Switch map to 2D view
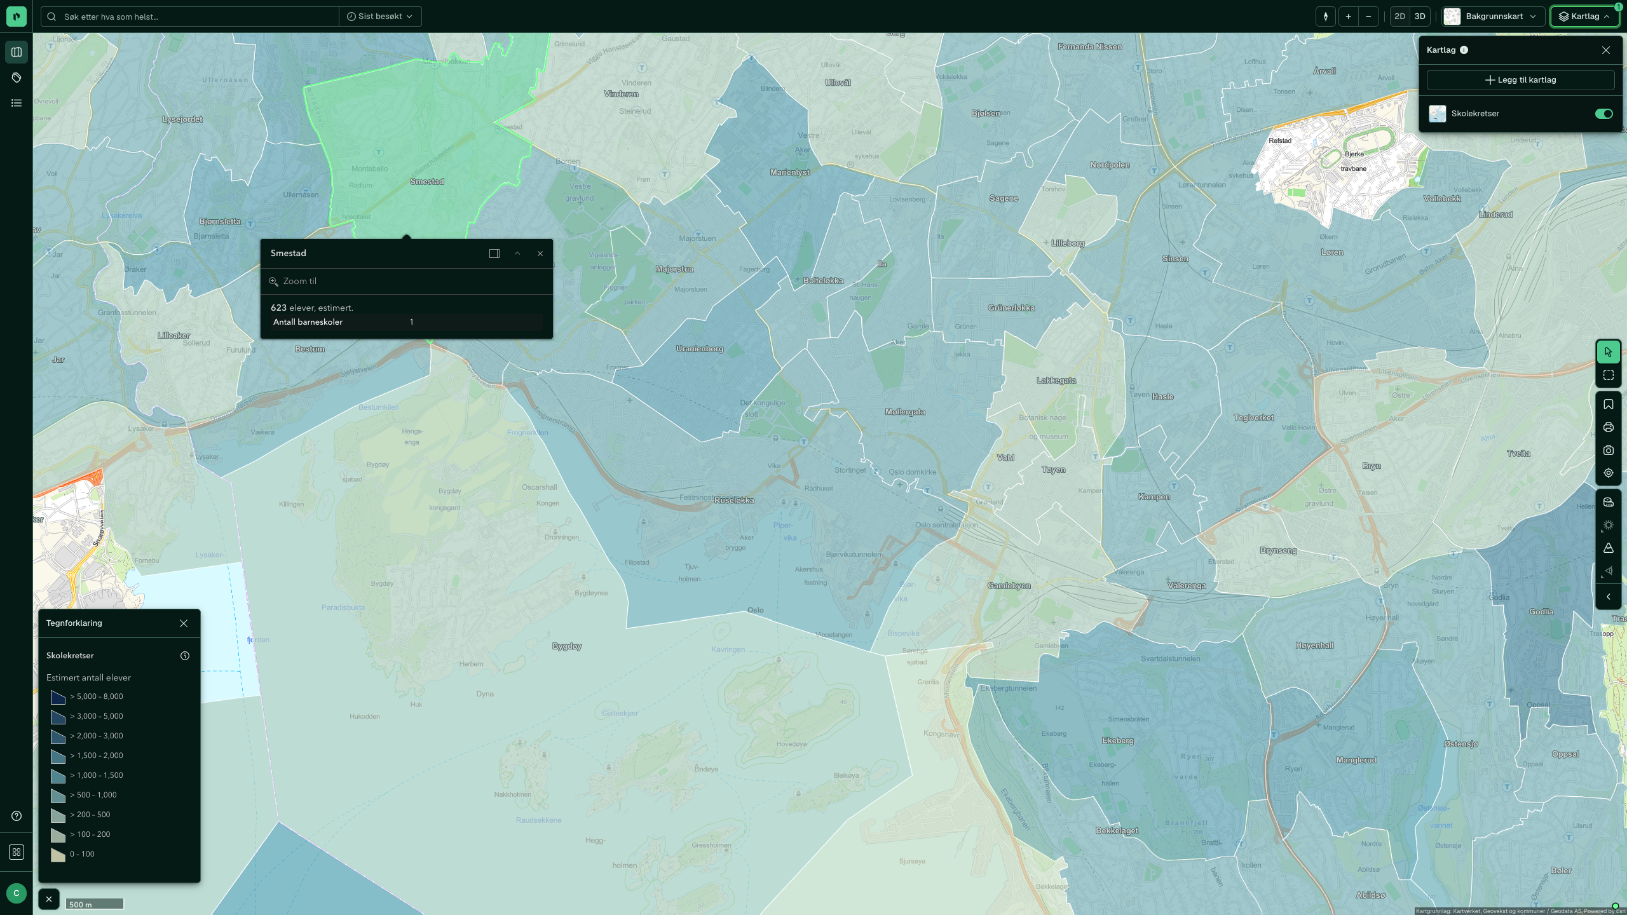The height and width of the screenshot is (915, 1627). click(x=1399, y=17)
